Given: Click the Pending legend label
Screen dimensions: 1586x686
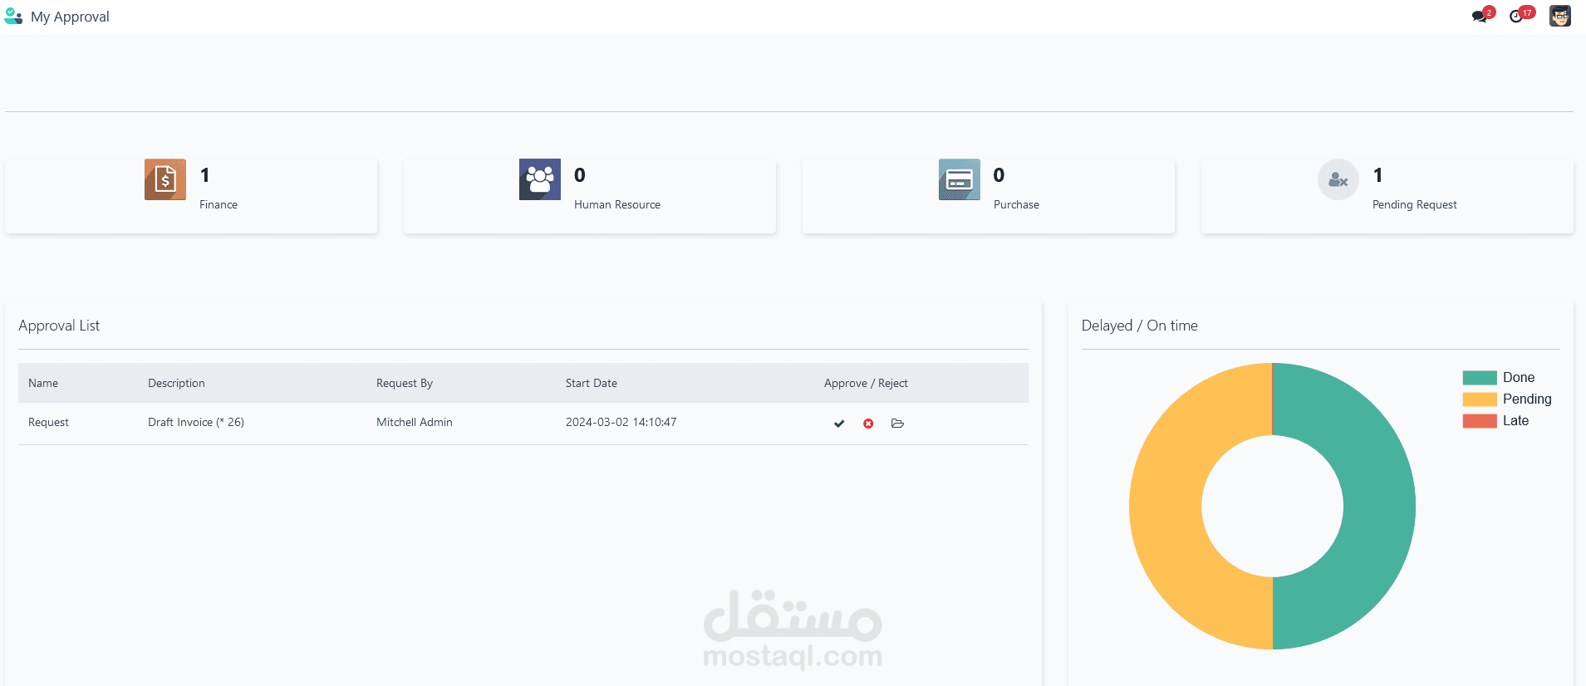Looking at the screenshot, I should (x=1527, y=399).
